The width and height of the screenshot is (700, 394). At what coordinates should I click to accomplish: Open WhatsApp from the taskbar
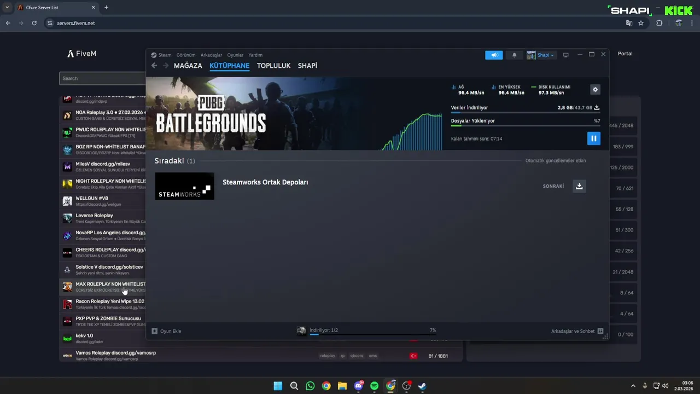coord(310,386)
